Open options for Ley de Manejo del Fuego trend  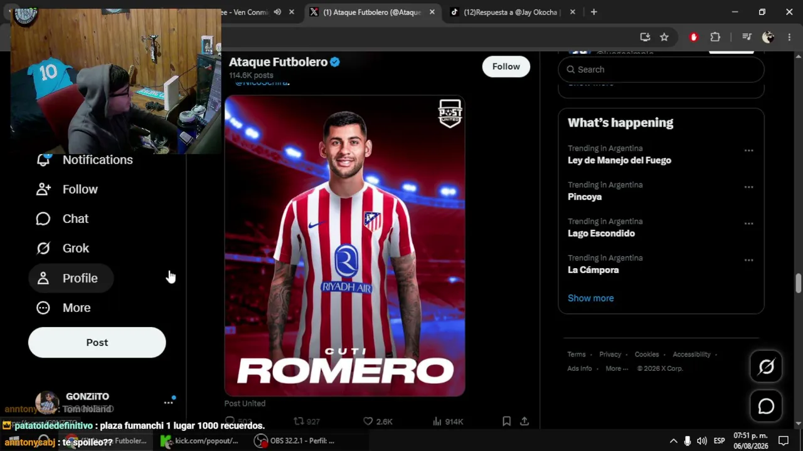tap(748, 150)
